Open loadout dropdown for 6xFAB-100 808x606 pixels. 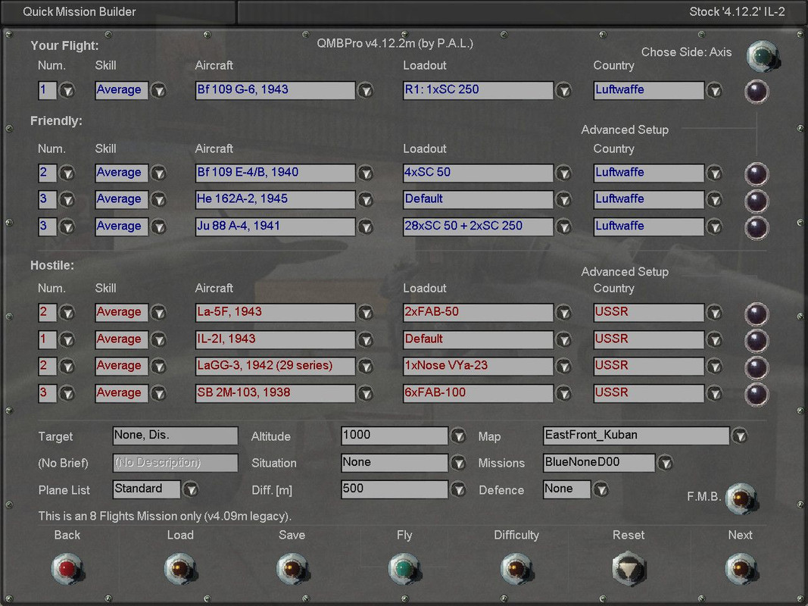(563, 394)
